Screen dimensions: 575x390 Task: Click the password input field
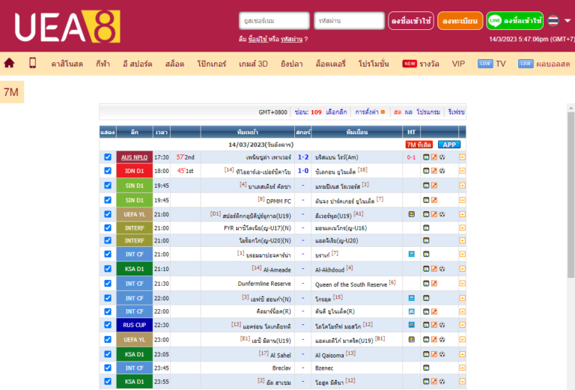point(349,21)
